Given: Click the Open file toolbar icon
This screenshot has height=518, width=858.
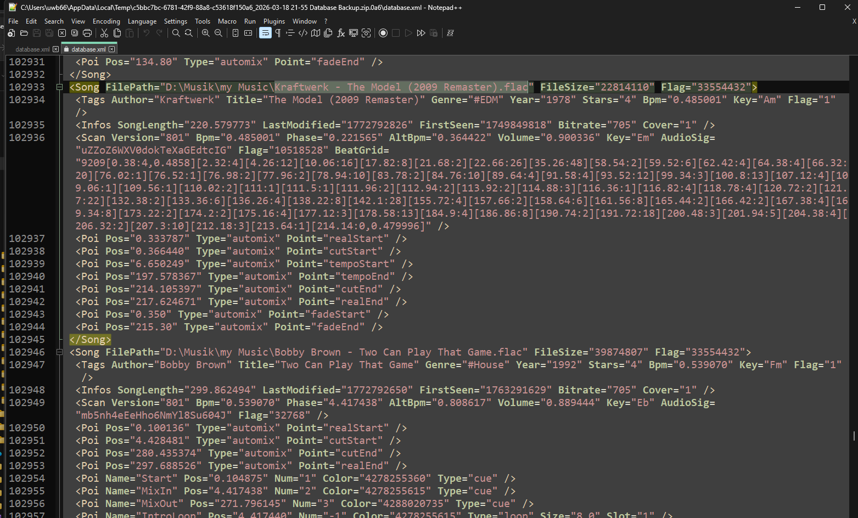Looking at the screenshot, I should pyautogui.click(x=24, y=33).
